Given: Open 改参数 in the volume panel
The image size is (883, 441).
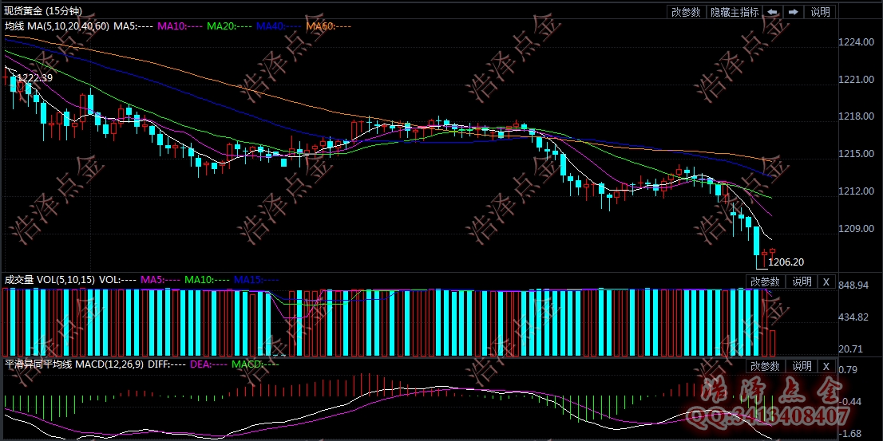Looking at the screenshot, I should click(764, 282).
